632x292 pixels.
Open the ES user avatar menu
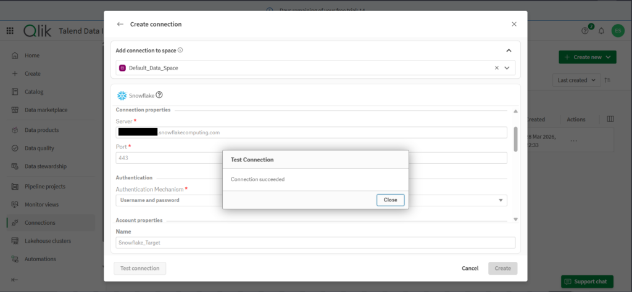coord(618,31)
